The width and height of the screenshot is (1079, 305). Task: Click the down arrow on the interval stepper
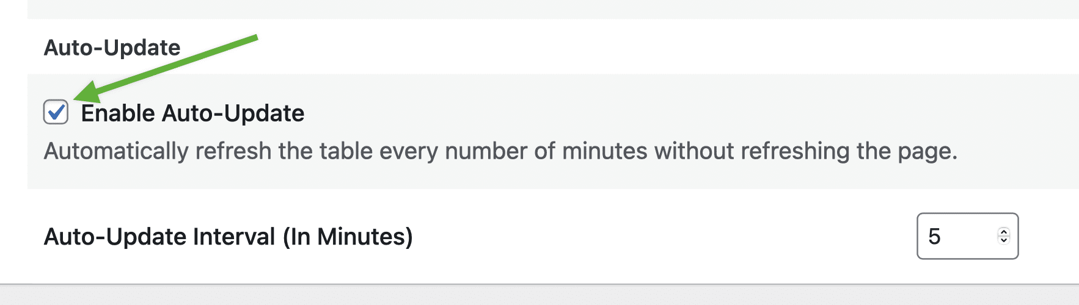tap(1003, 240)
